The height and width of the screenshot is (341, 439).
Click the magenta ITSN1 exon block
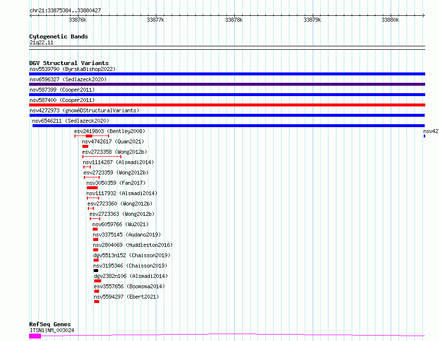pyautogui.click(x=35, y=336)
